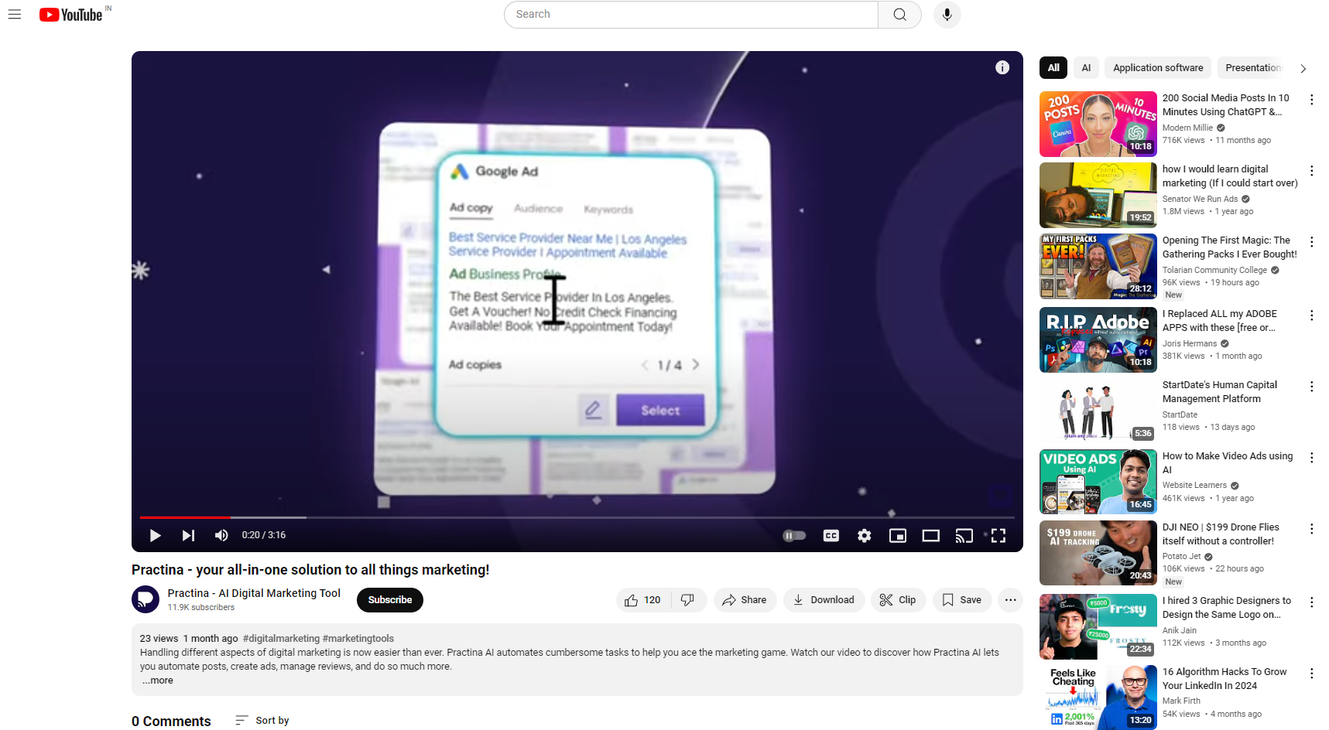1329x730 pixels.
Task: Toggle closed captions
Action: click(831, 535)
